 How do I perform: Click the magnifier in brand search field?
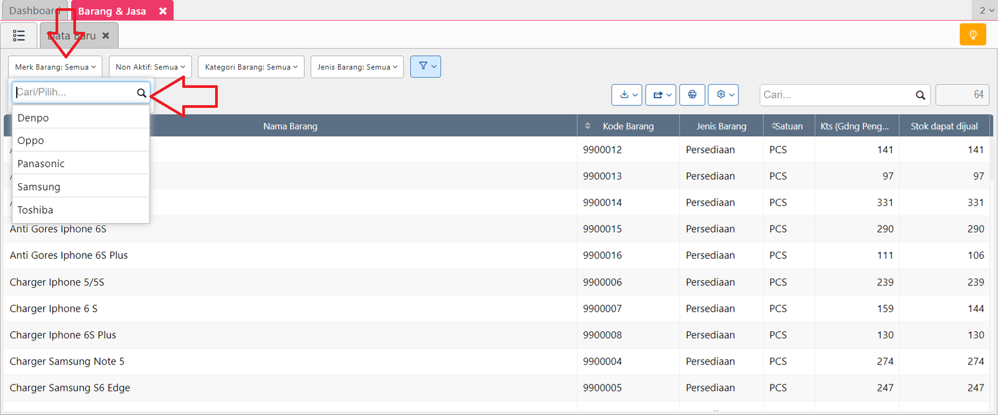(x=142, y=93)
